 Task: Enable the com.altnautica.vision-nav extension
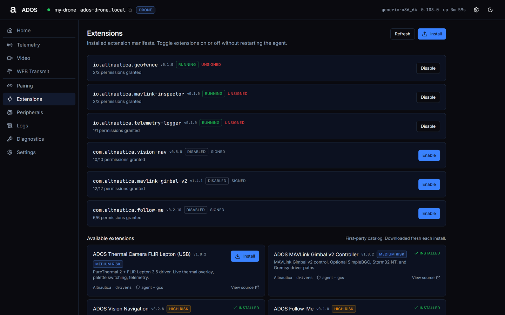[x=429, y=155]
